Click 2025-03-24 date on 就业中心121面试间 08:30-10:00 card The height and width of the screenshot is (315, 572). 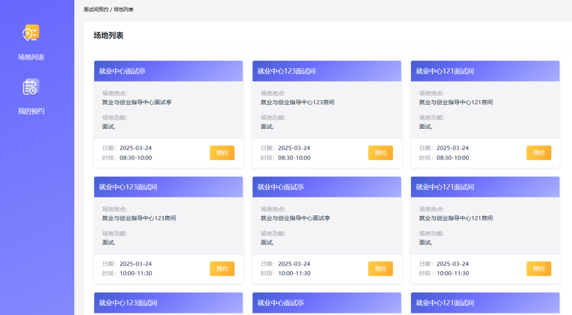(453, 148)
